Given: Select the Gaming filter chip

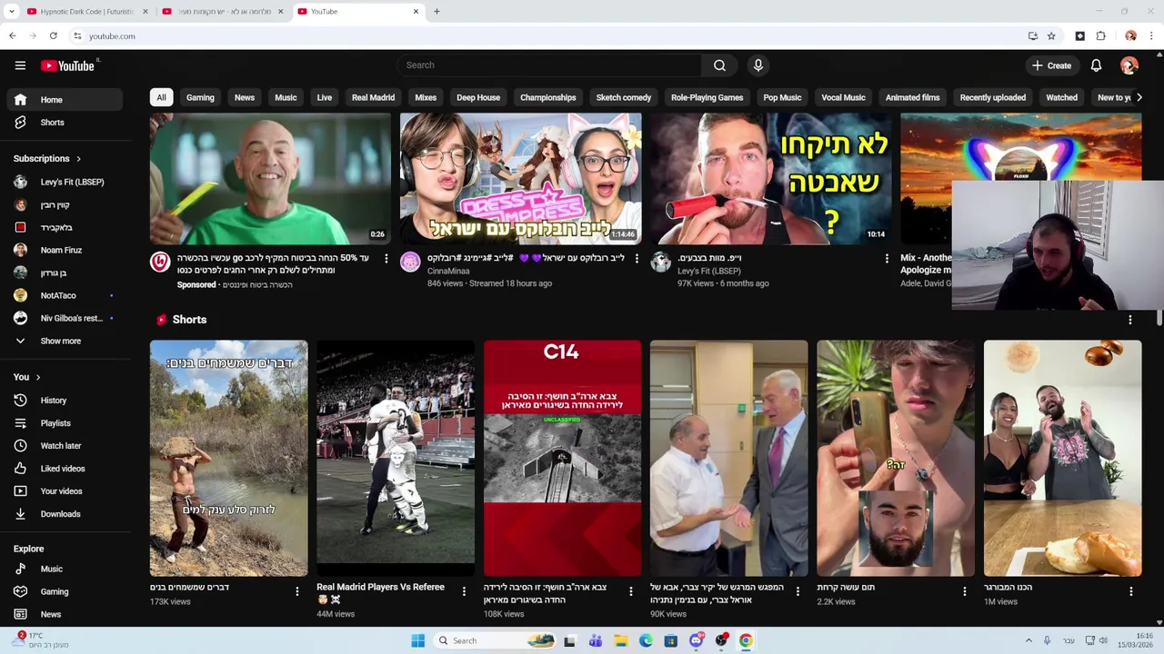Looking at the screenshot, I should pos(200,97).
